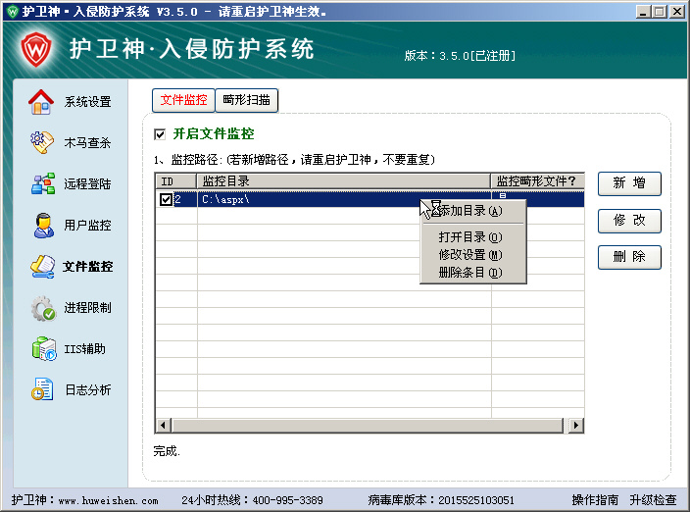Click the 监控目录 column header
This screenshot has height=512, width=690.
343,180
